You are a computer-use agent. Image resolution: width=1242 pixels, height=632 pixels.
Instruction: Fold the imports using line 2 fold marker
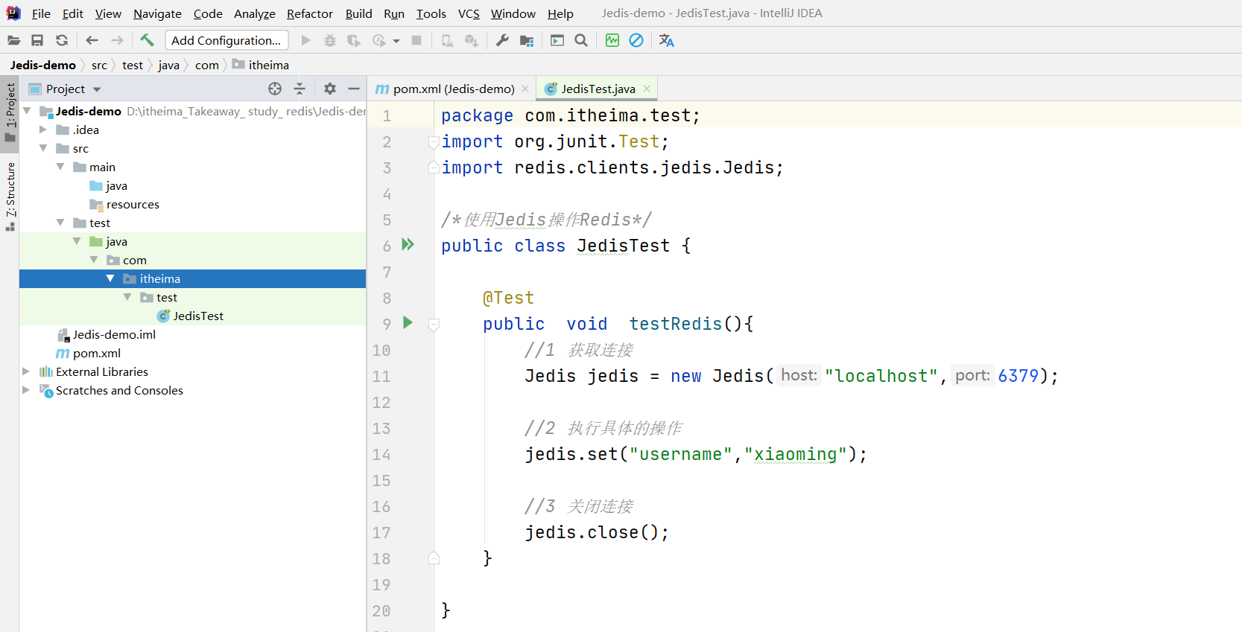click(x=433, y=141)
